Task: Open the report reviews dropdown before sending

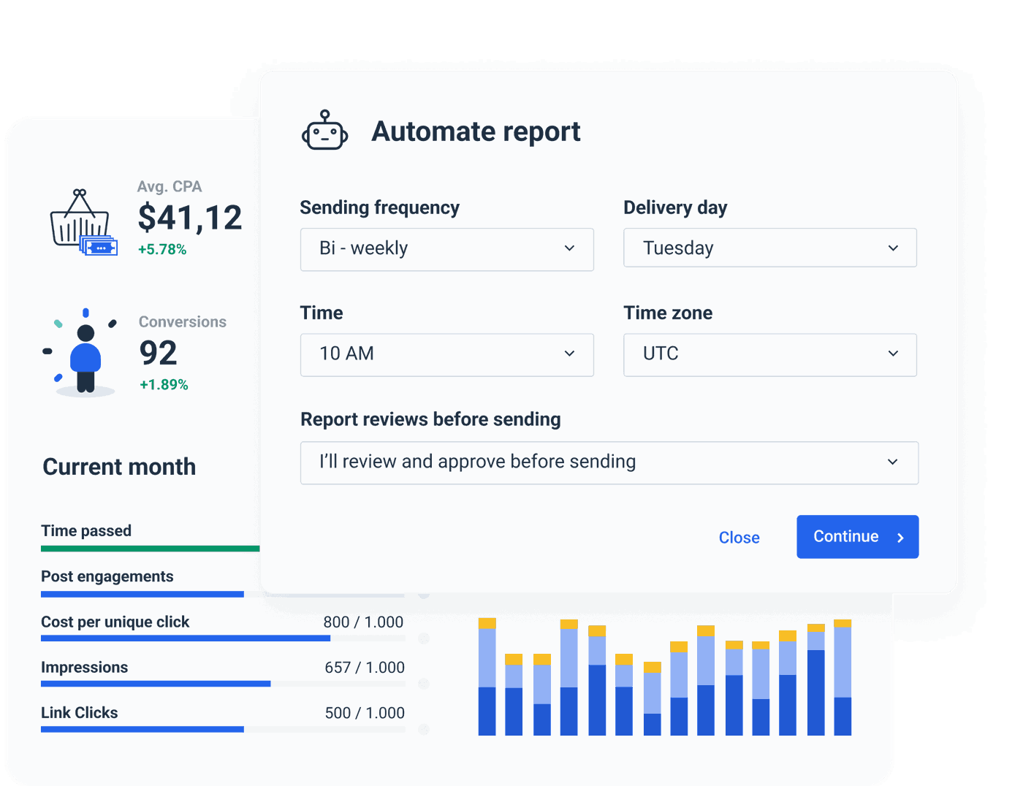Action: [609, 462]
